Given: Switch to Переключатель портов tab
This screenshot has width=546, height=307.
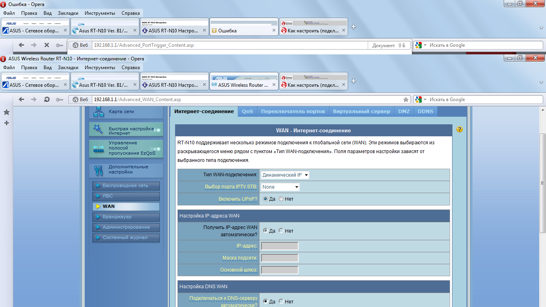Looking at the screenshot, I should click(293, 112).
